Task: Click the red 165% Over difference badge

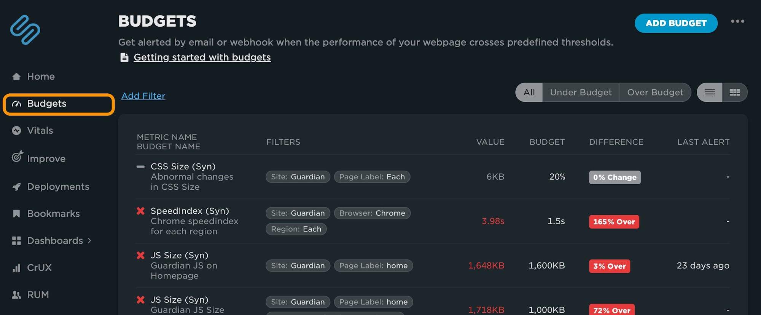Action: coord(614,222)
